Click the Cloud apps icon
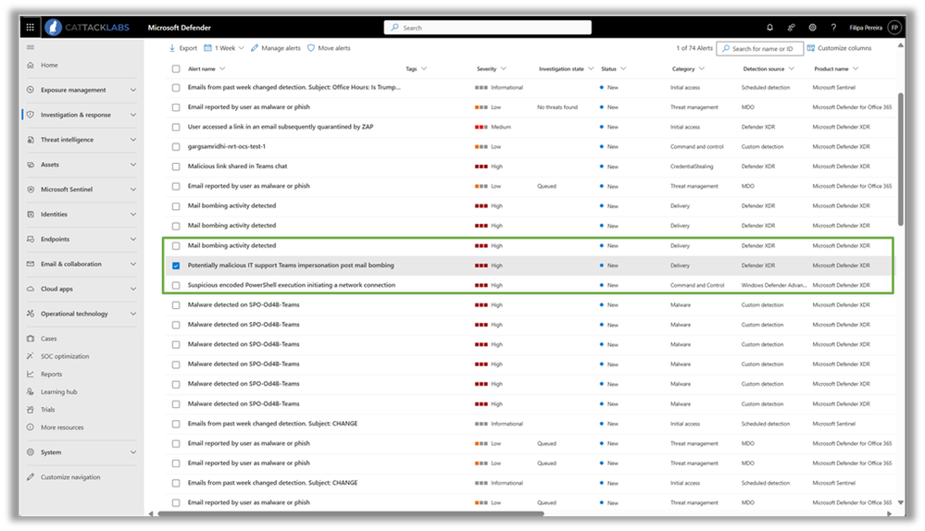925x531 pixels. [30, 289]
